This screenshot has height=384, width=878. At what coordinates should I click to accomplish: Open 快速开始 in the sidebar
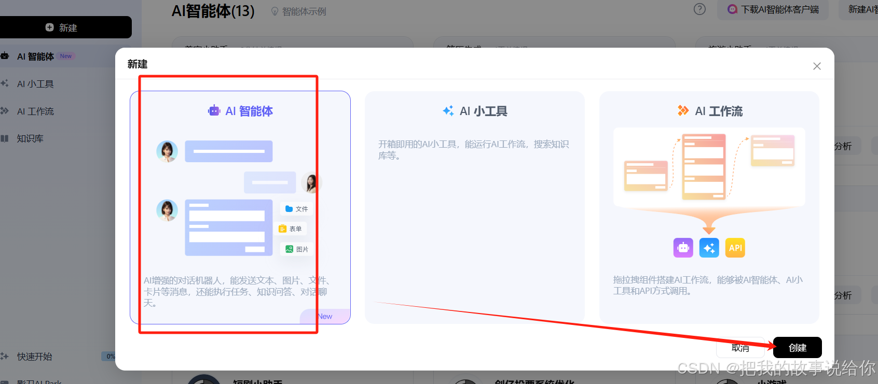[x=34, y=357]
